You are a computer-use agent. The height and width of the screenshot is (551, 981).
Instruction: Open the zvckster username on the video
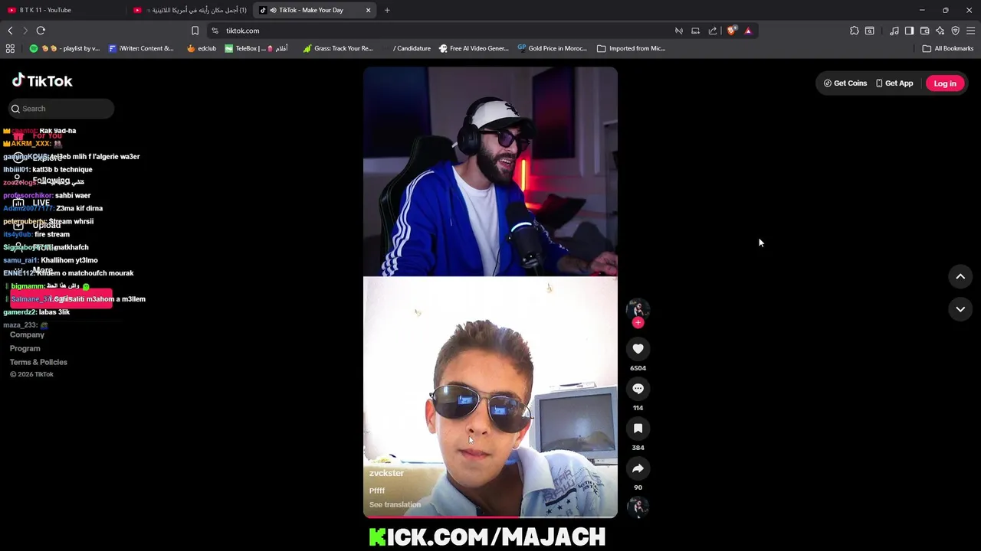click(x=386, y=473)
